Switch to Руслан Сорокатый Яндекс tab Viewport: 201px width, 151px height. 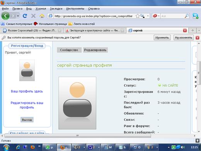(x=32, y=31)
